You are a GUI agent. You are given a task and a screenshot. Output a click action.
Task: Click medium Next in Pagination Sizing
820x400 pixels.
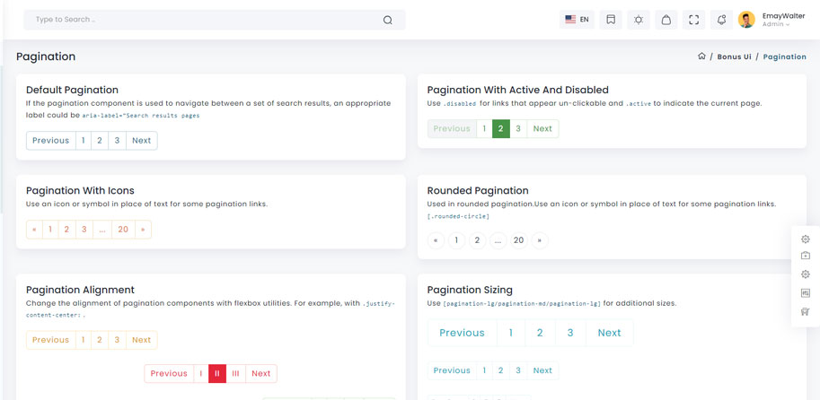(542, 370)
